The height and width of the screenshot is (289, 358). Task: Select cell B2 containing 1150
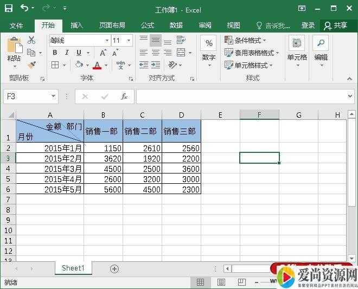(x=103, y=148)
